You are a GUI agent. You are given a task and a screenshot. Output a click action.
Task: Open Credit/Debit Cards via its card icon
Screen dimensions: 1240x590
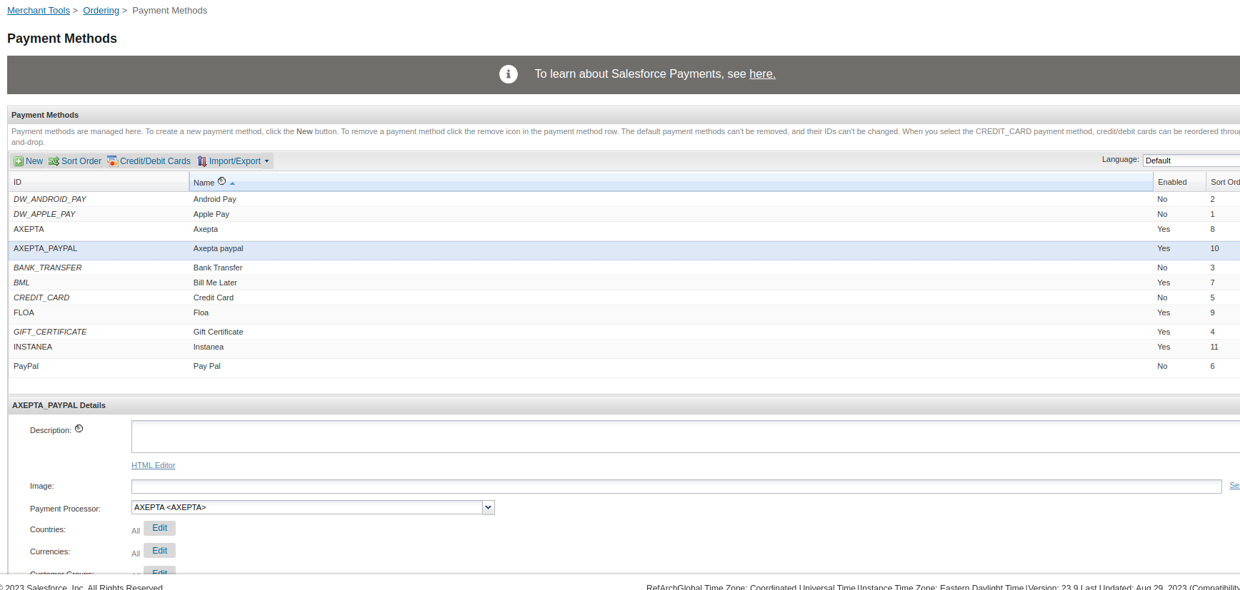[112, 161]
